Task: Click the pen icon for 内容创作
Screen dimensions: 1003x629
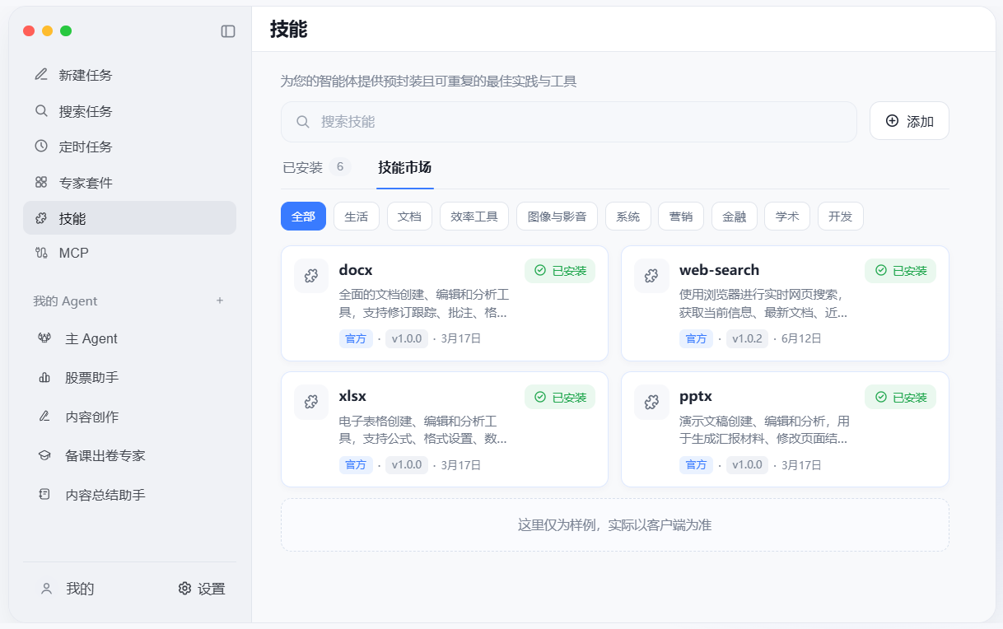Action: click(x=44, y=417)
